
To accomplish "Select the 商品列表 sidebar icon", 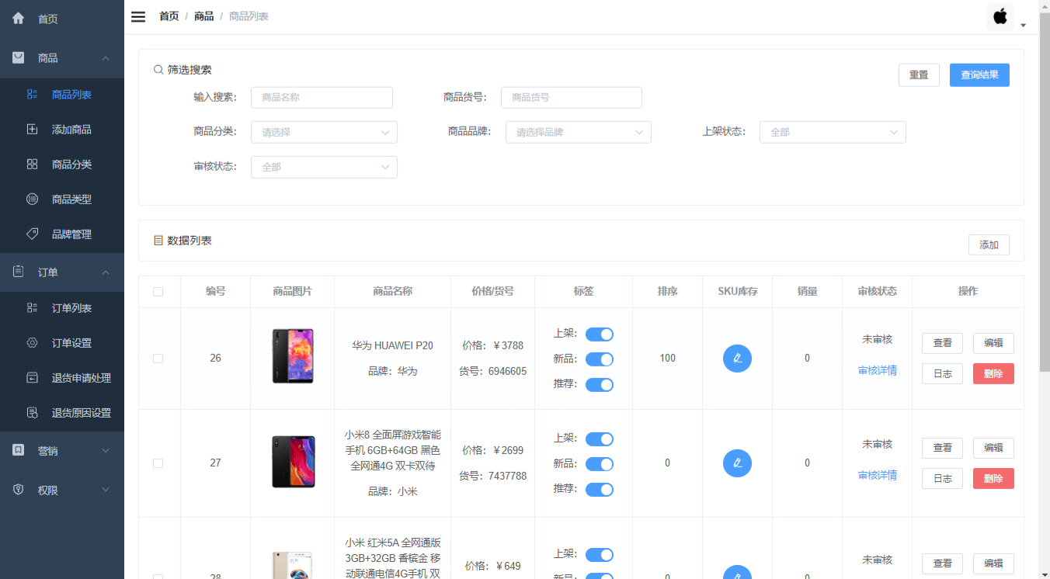I will coord(31,94).
